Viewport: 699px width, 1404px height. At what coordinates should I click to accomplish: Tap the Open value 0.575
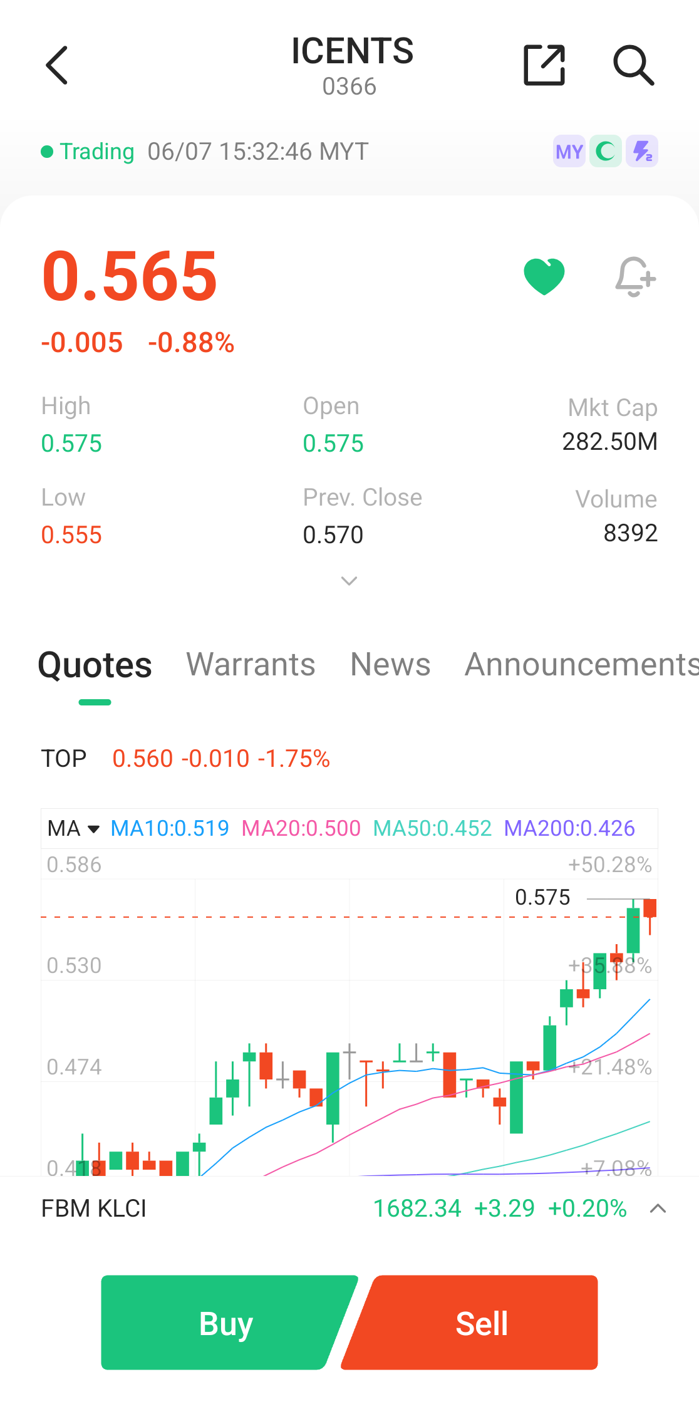tap(333, 444)
